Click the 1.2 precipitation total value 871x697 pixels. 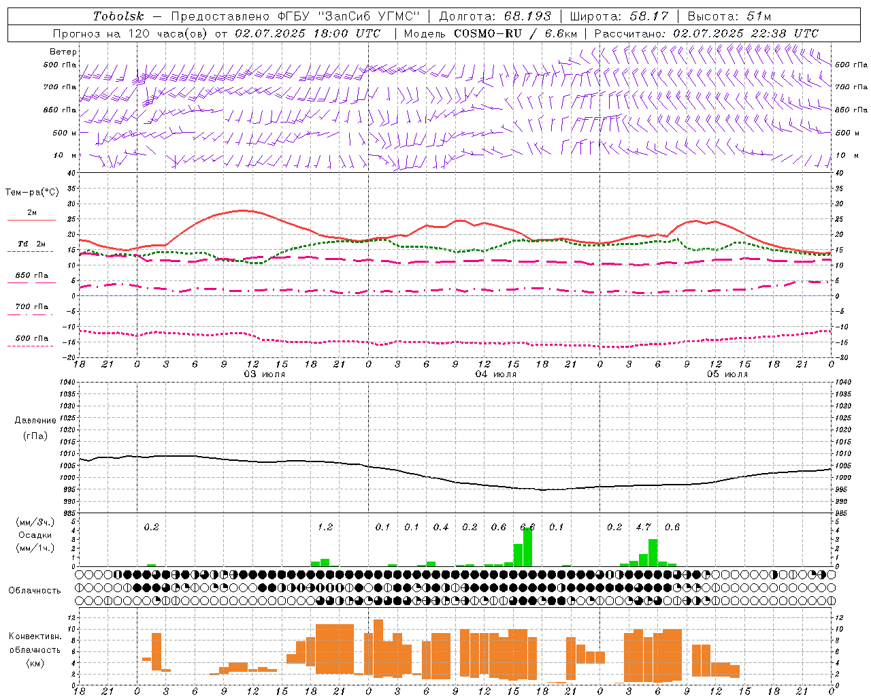tap(325, 527)
